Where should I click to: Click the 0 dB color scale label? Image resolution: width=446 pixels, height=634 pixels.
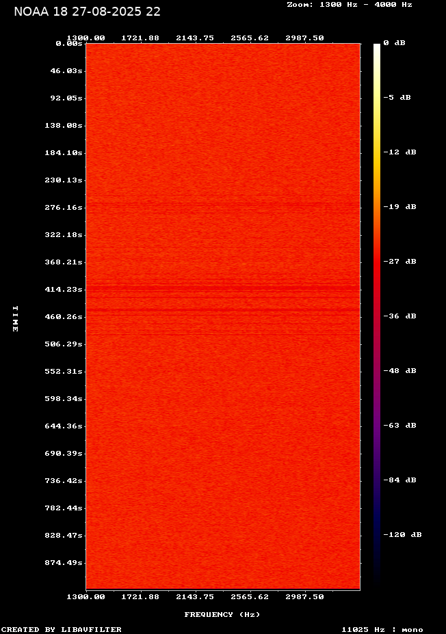point(394,43)
